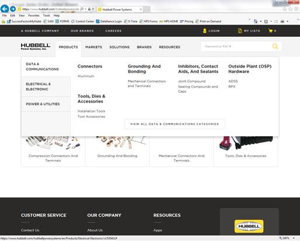Open Sealing Compounds and Caps link
The image size is (300, 241).
click(x=198, y=89)
